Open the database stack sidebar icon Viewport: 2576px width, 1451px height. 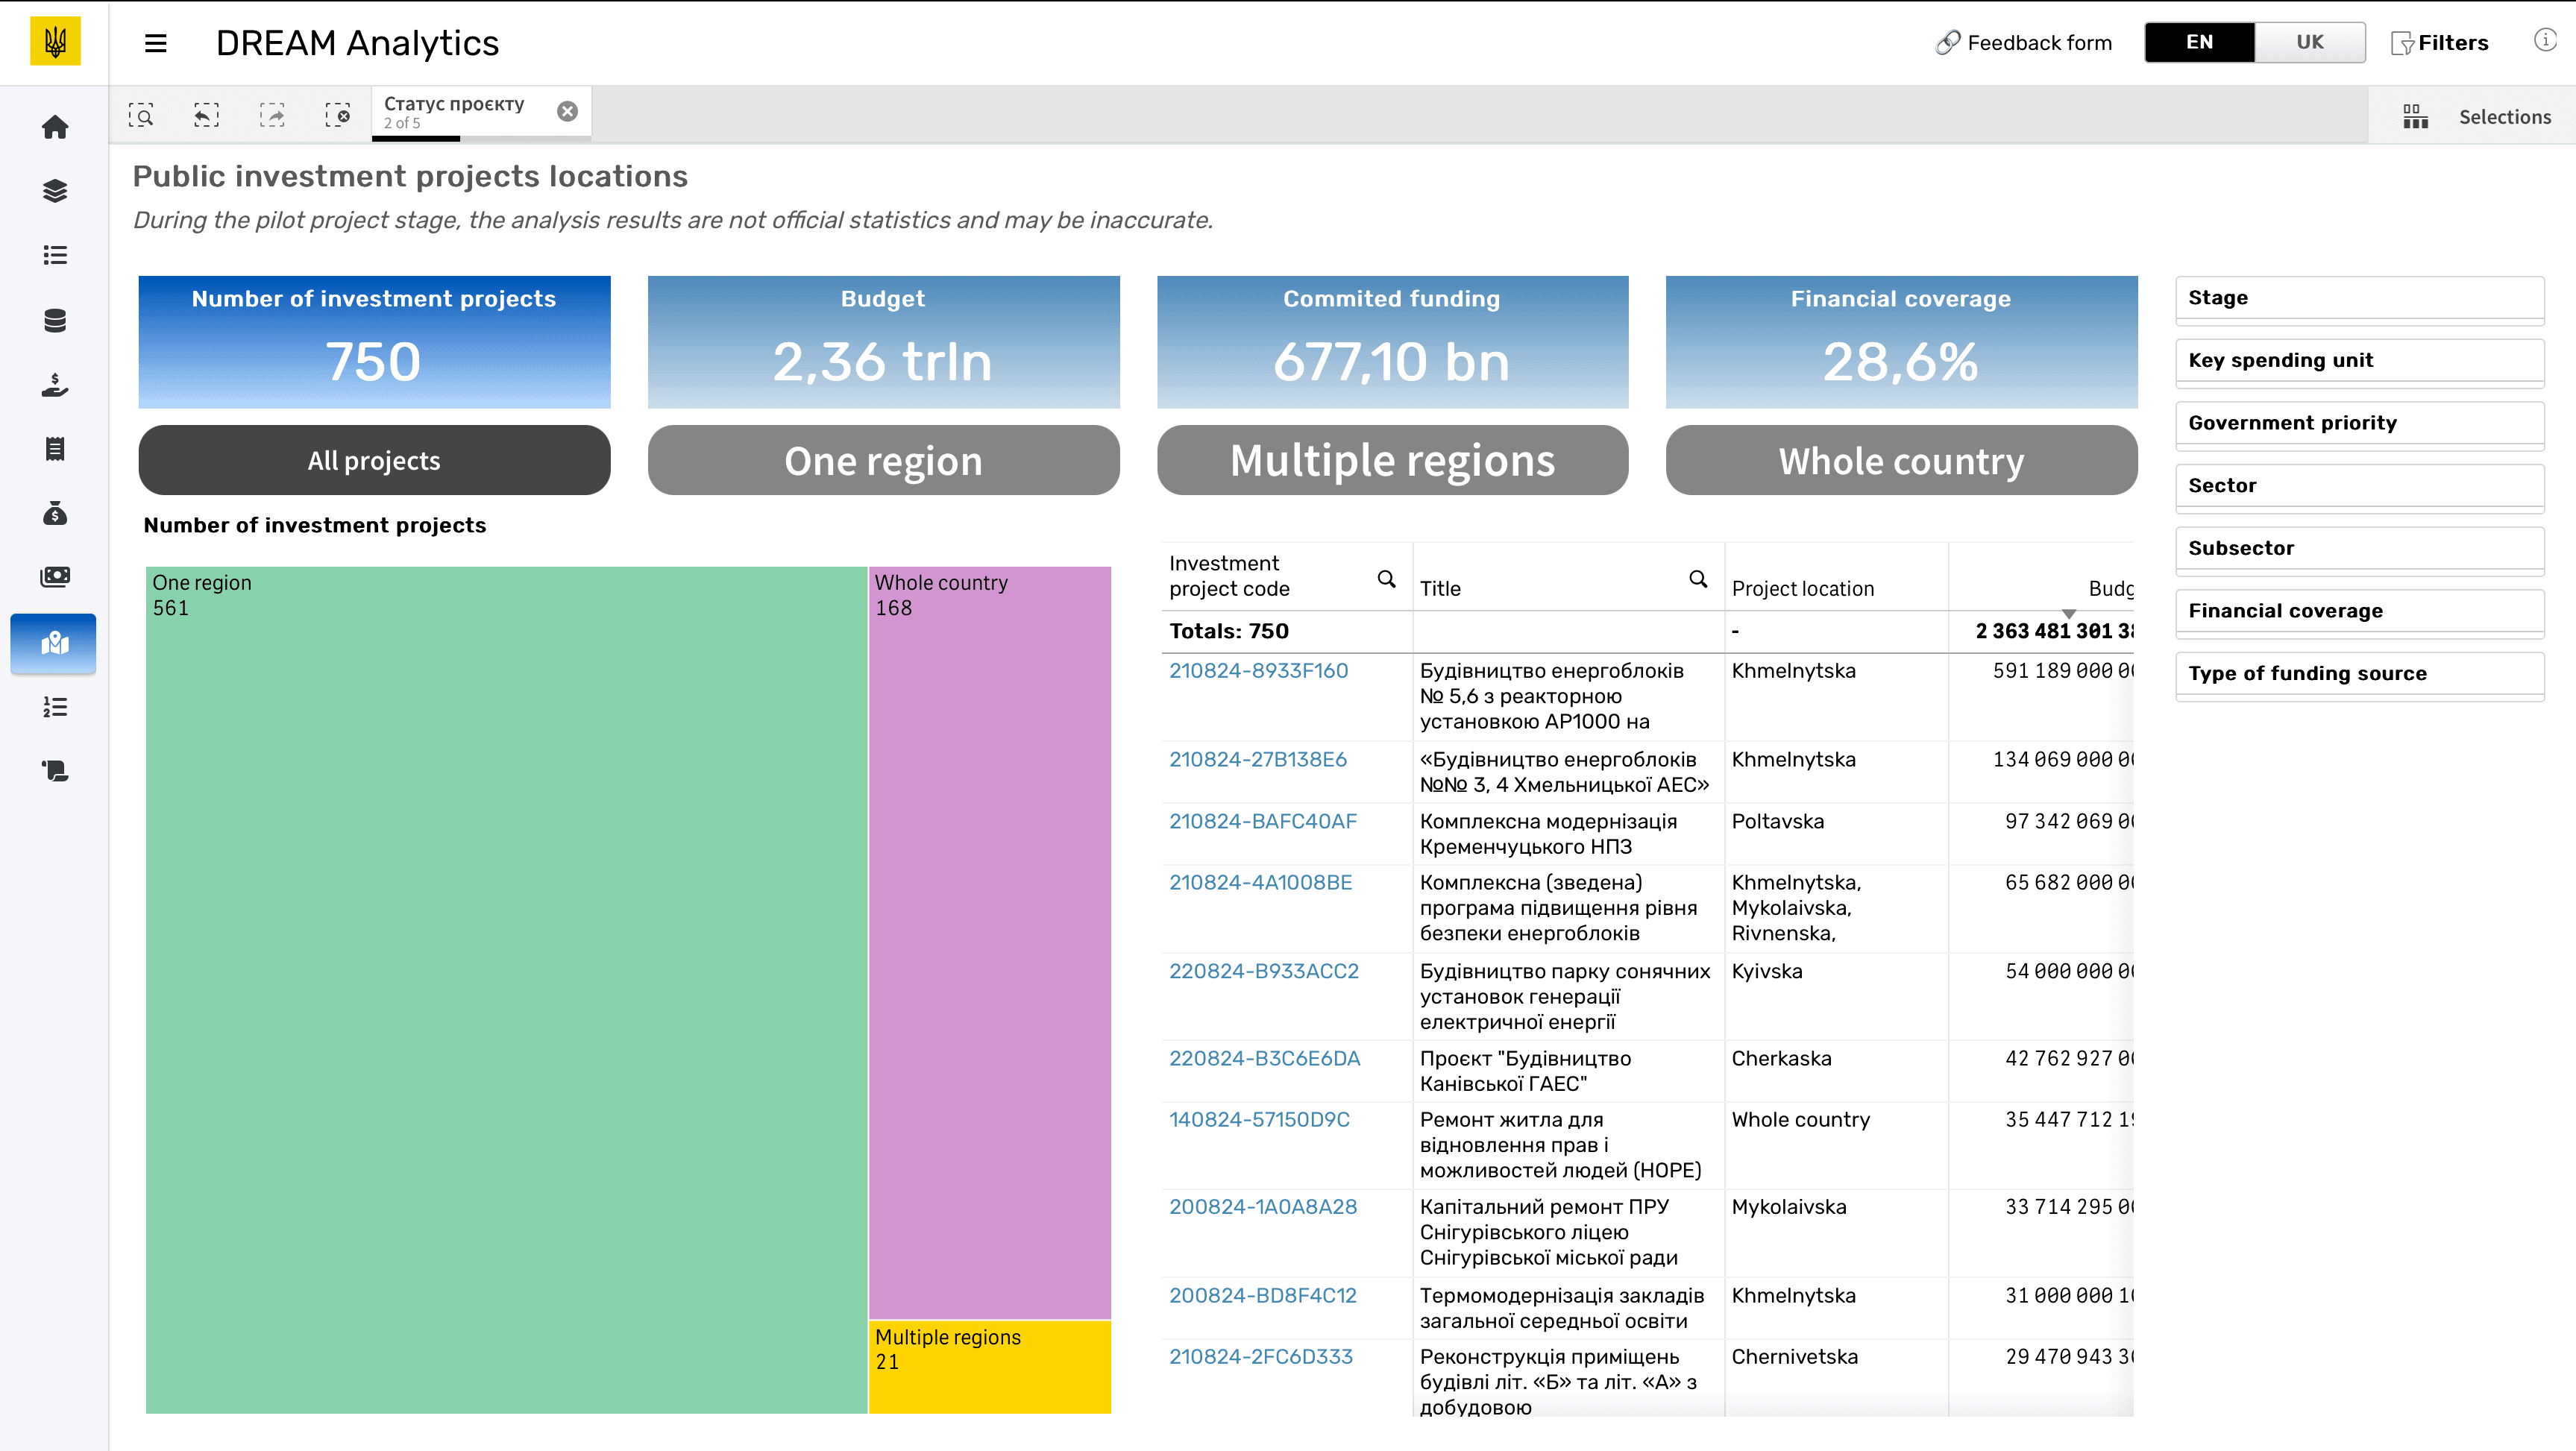click(x=55, y=320)
